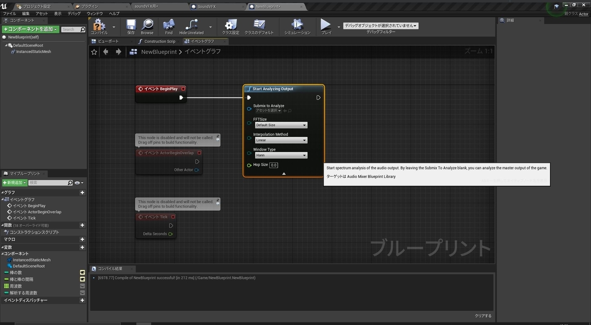Select コンストラクションスクリプト function
Viewport: 591px width, 325px height.
[31, 232]
